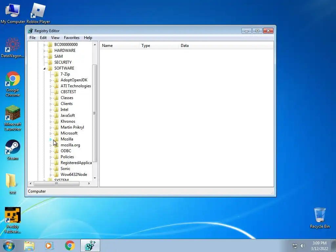Click the Registry Editor title bar icon
This screenshot has height=252, width=336.
click(31, 31)
